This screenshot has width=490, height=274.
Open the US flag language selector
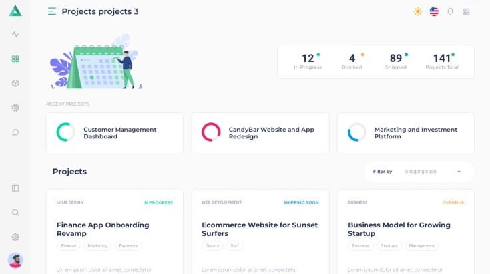(x=434, y=11)
